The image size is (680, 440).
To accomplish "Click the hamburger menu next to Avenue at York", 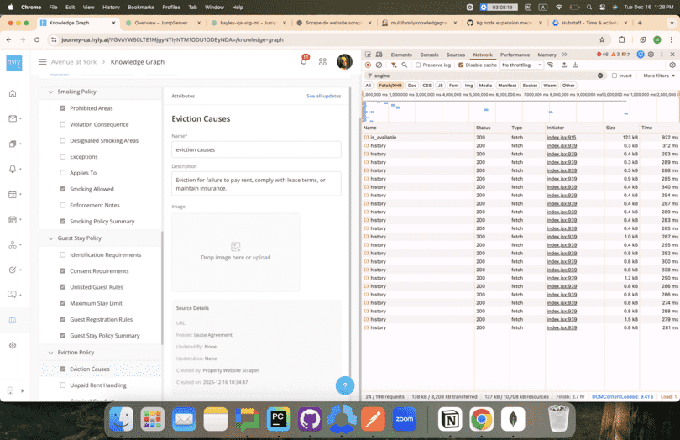I will pos(43,61).
